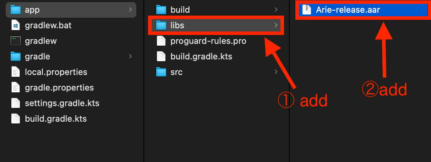Click the gradle folder icon

coord(16,56)
